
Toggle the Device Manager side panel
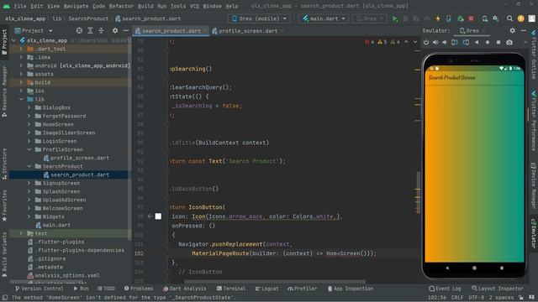(x=534, y=185)
